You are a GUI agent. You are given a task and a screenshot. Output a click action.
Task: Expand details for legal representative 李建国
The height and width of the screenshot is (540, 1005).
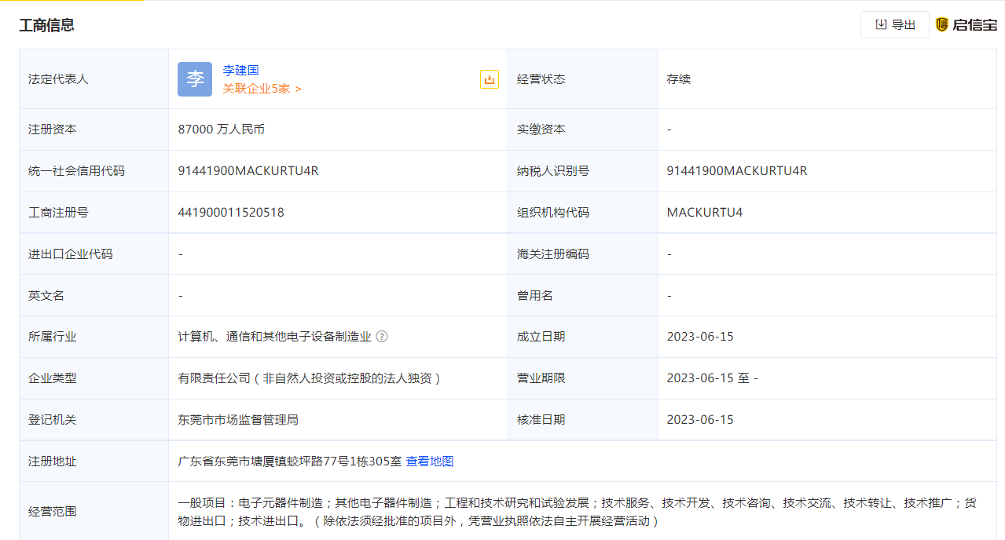[241, 70]
